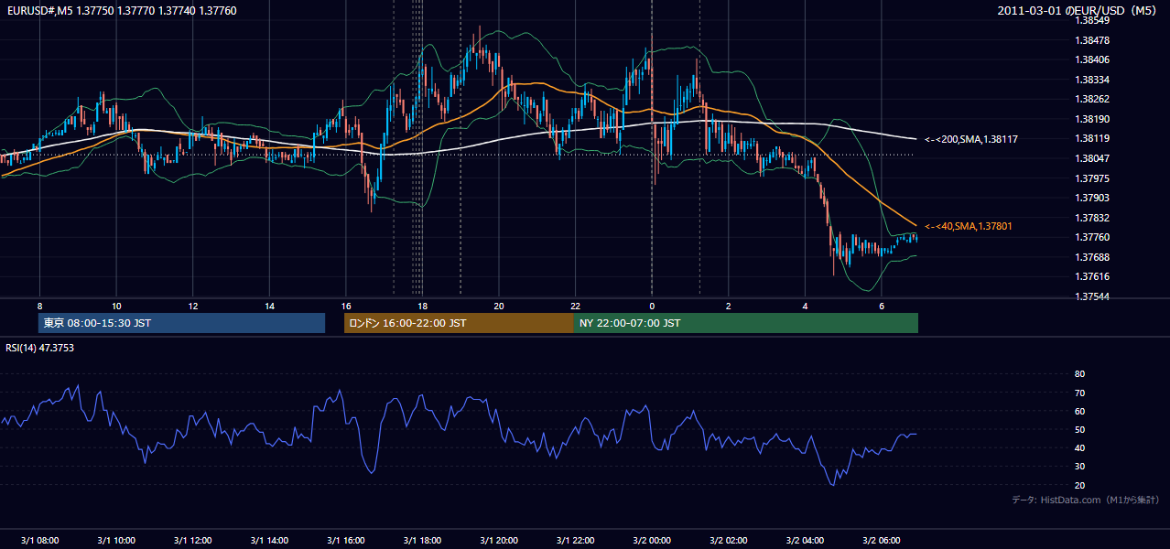Click price axis label 1.38406
1170x549 pixels.
point(1093,59)
